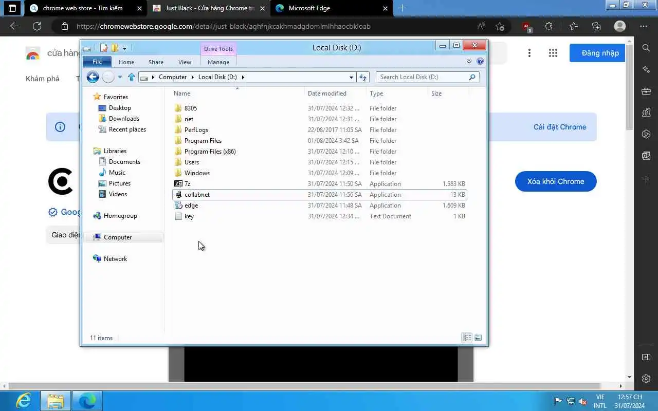
Task: Open Explorer help question mark icon
Action: (x=480, y=61)
